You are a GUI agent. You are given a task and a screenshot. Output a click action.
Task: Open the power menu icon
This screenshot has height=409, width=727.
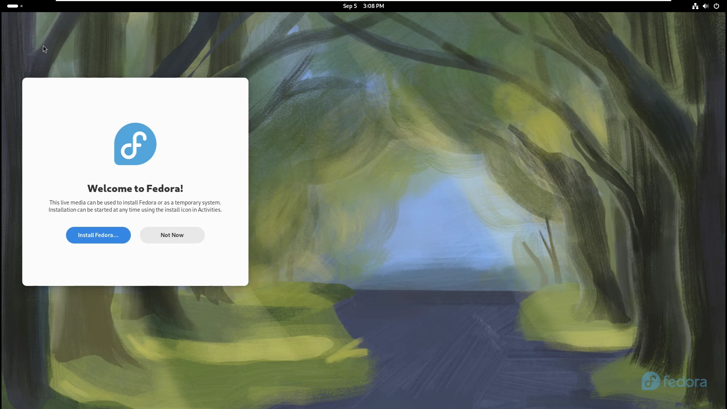716,6
